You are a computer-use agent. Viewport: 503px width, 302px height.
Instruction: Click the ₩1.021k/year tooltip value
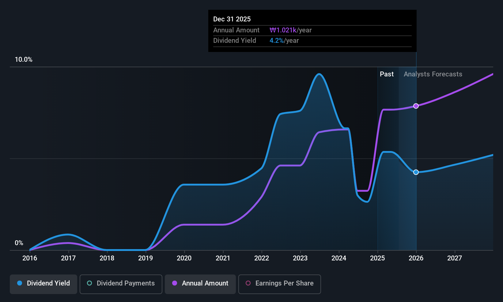click(290, 30)
